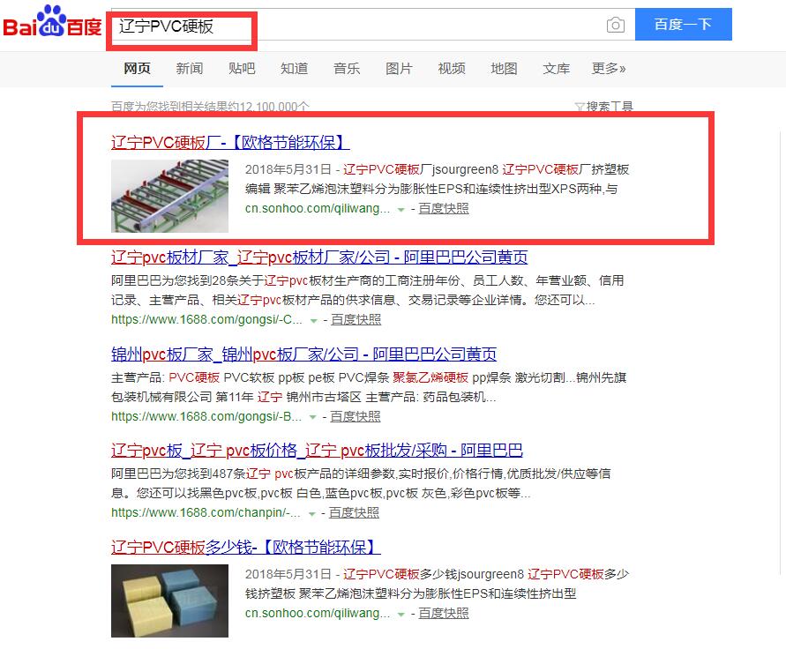Expand dropdown arrow after 1688.com/gongsi/-B URL
Screen dimensions: 786x649
313,417
